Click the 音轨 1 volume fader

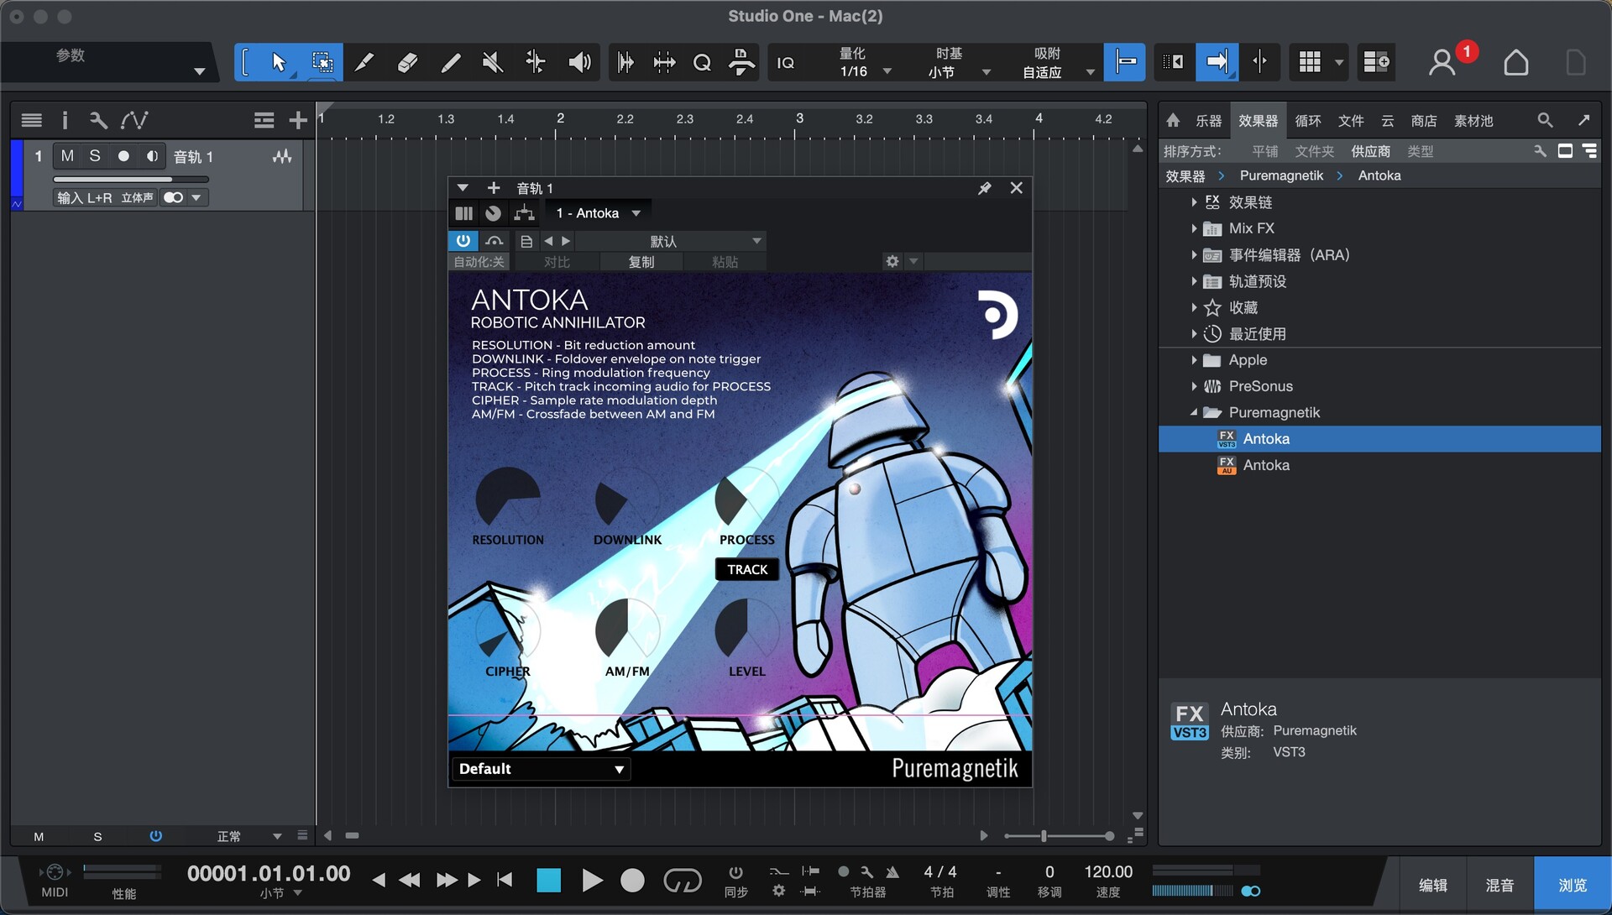coord(130,179)
